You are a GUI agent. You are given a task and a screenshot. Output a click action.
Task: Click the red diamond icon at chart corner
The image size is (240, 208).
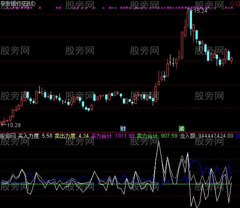pyautogui.click(x=233, y=4)
